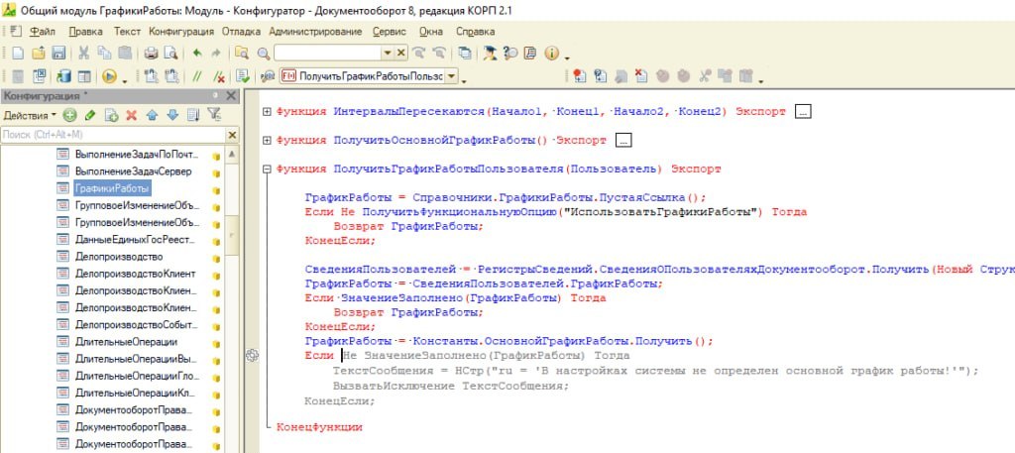This screenshot has width=1015, height=453.
Task: Select the ДелопроизводствоСобыт module
Action: (137, 324)
